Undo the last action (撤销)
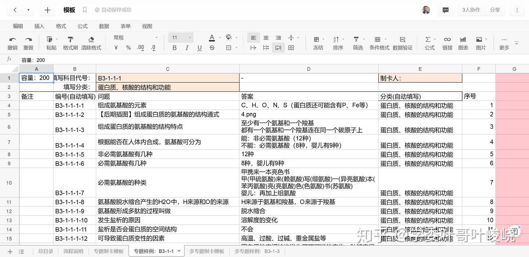The height and width of the screenshot is (257, 529). coord(12,43)
